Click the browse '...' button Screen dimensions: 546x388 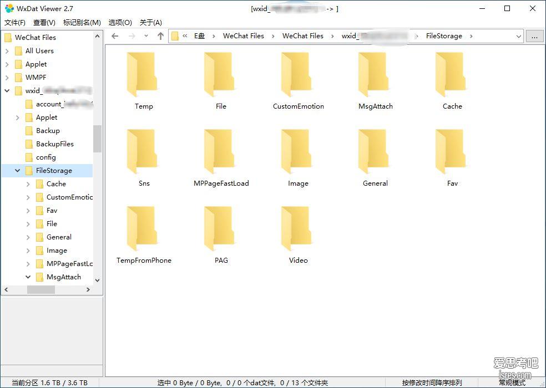(534, 36)
